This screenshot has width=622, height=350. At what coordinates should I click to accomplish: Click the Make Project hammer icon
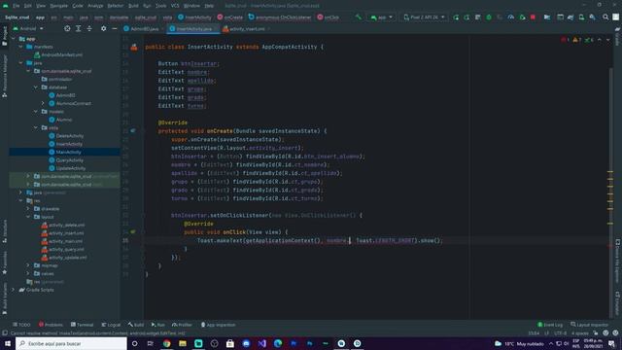click(x=359, y=17)
